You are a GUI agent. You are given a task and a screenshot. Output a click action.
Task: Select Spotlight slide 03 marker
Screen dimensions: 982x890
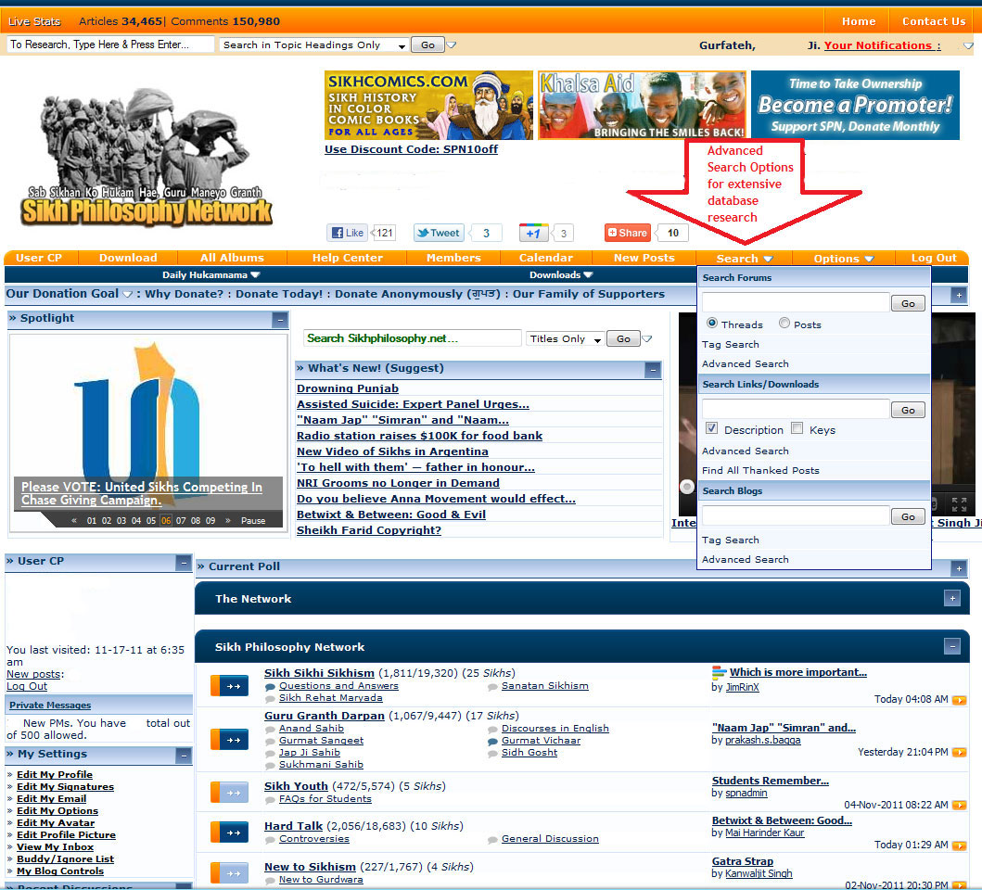click(x=121, y=520)
